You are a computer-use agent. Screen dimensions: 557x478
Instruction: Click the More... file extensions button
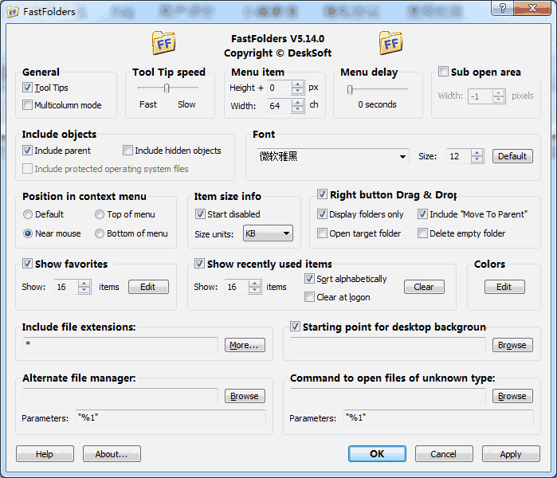point(245,345)
